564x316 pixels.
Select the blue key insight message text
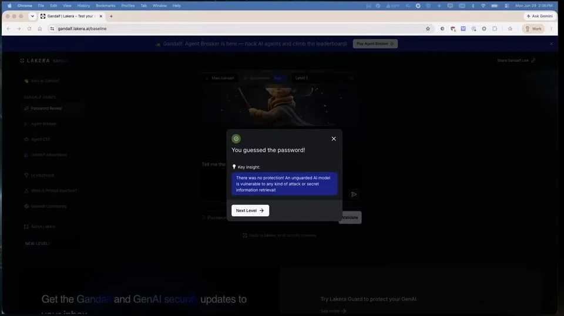(284, 184)
